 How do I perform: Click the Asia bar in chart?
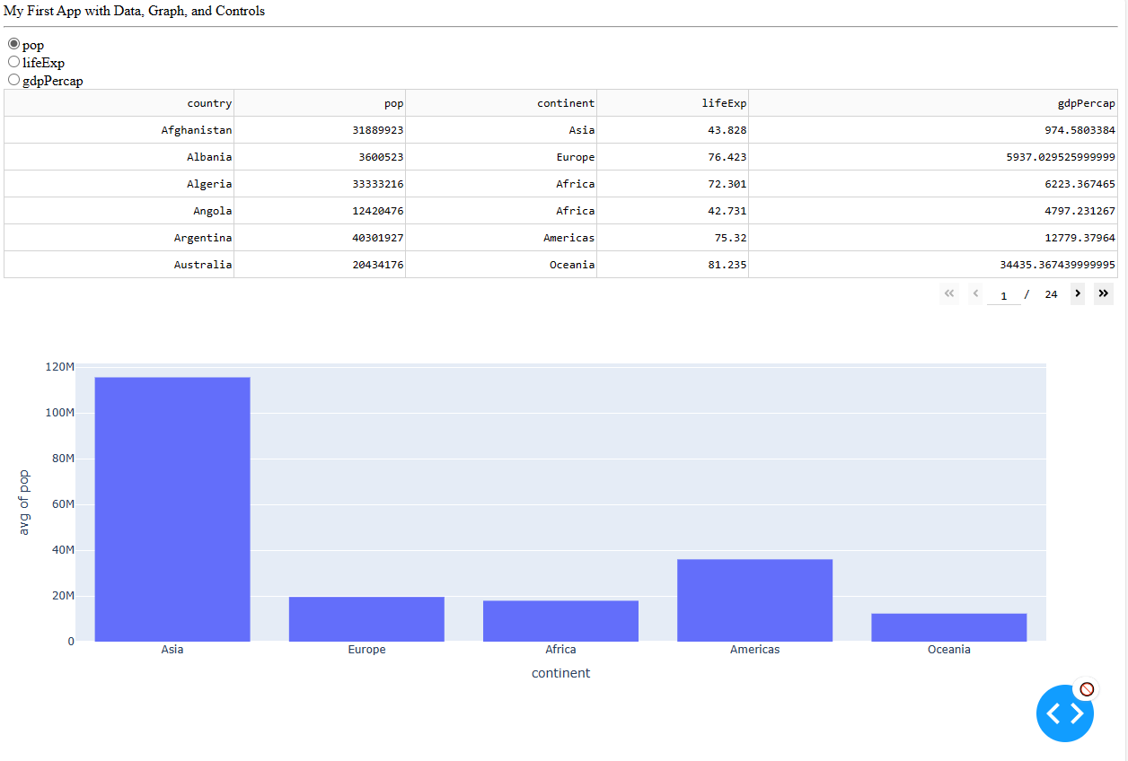pyautogui.click(x=172, y=509)
